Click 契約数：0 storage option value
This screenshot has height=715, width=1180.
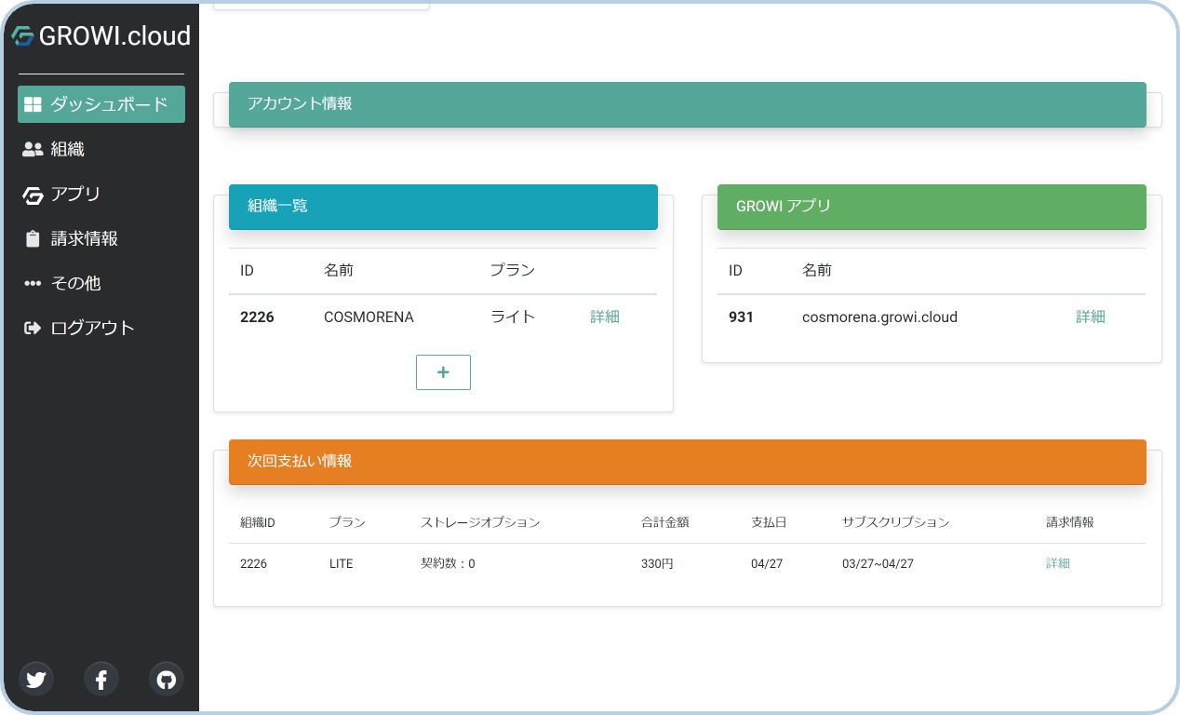click(448, 563)
